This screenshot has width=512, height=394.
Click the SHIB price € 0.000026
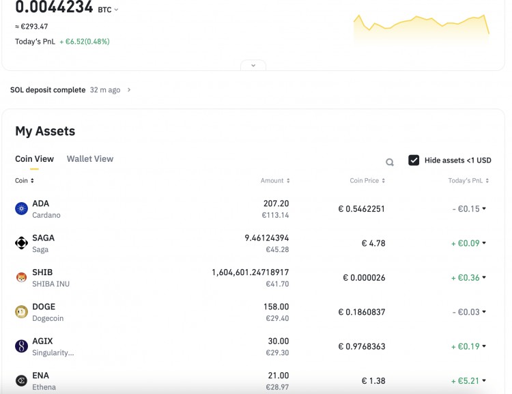point(364,278)
